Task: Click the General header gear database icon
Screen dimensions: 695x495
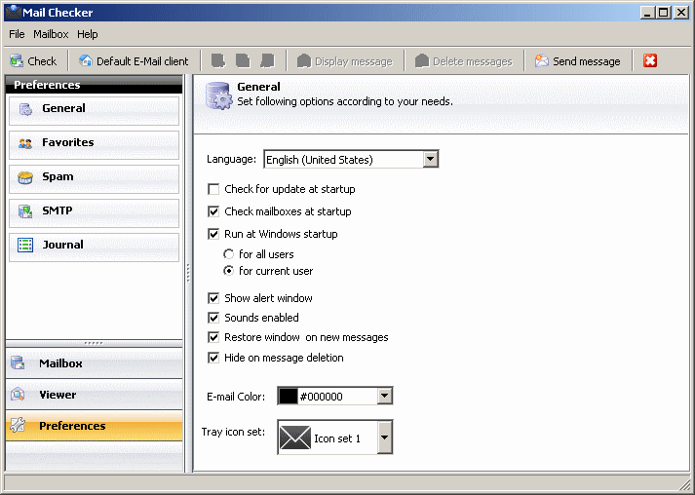Action: pos(219,95)
